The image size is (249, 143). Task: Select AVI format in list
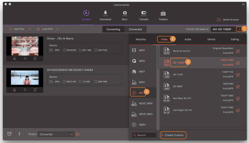point(143,93)
